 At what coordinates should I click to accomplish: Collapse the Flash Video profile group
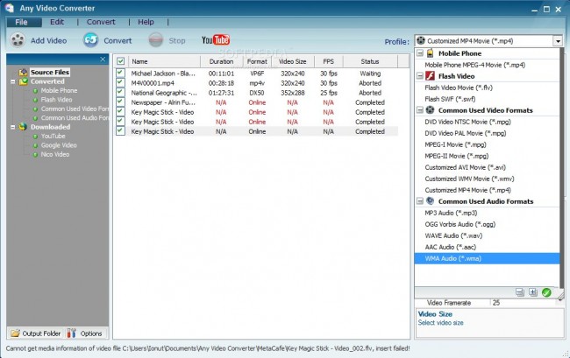coord(419,76)
